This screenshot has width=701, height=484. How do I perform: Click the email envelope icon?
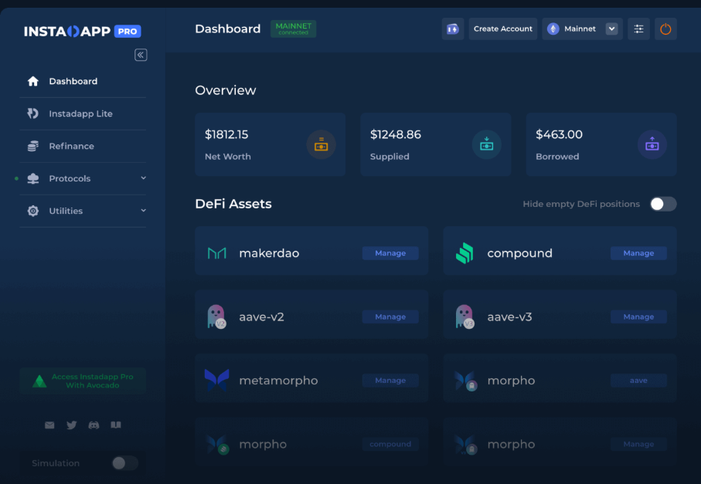[x=49, y=425]
